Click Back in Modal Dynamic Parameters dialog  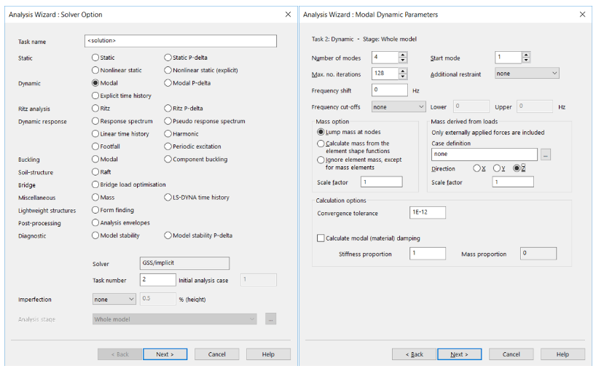[413, 354]
